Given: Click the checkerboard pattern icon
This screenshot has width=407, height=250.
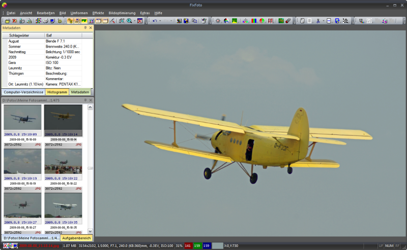Looking at the screenshot, I should click(x=345, y=21).
